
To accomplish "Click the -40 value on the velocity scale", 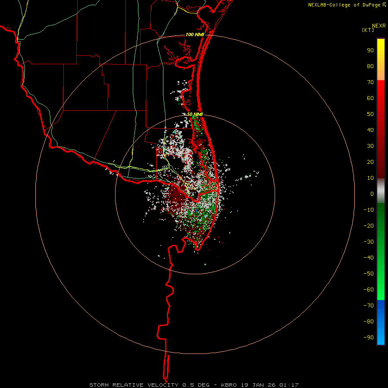I will click(x=369, y=258).
